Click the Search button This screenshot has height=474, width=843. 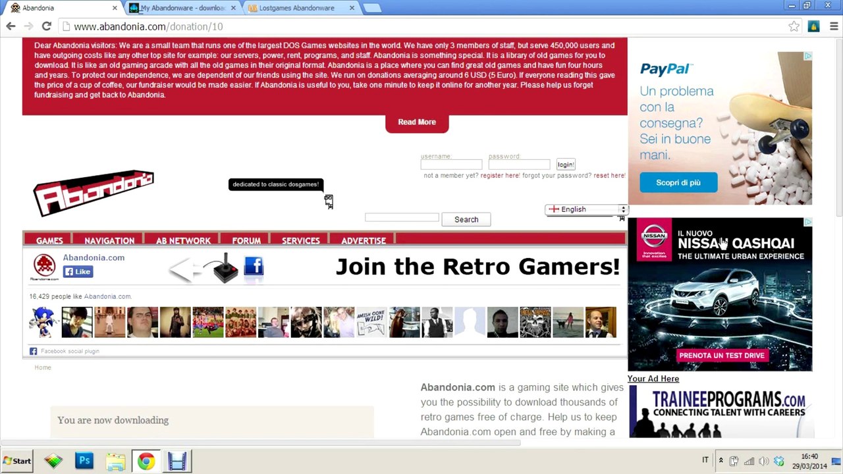466,219
